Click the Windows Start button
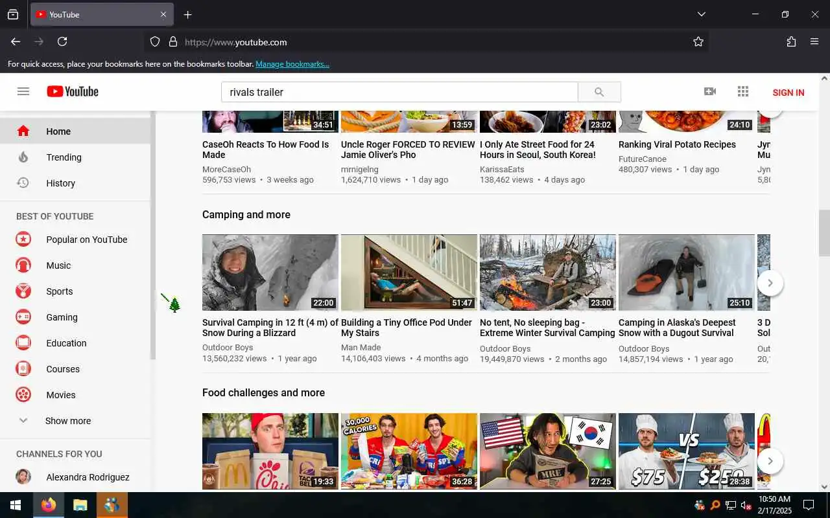 point(16,505)
